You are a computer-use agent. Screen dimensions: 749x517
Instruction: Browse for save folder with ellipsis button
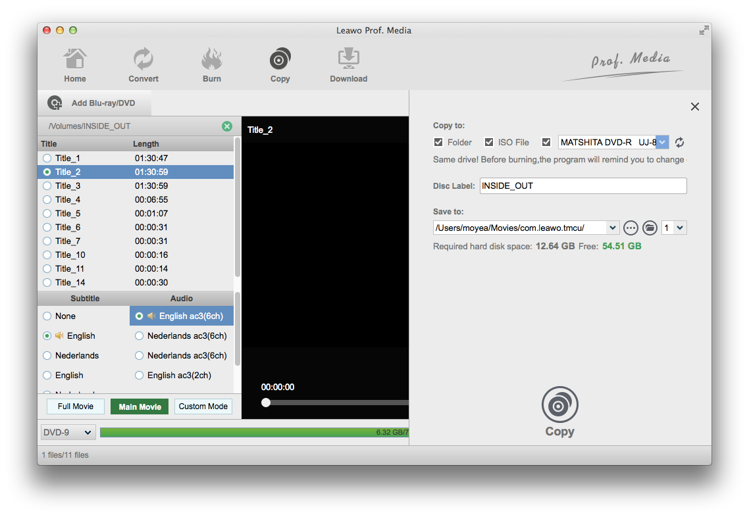point(631,228)
